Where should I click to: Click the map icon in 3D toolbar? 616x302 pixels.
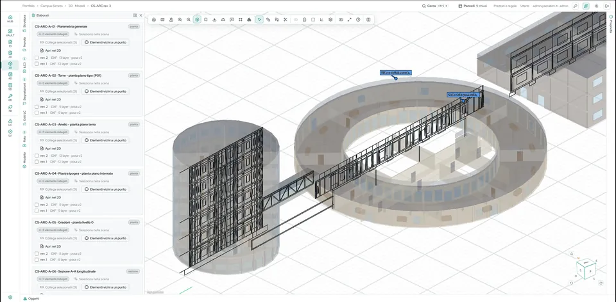162,20
